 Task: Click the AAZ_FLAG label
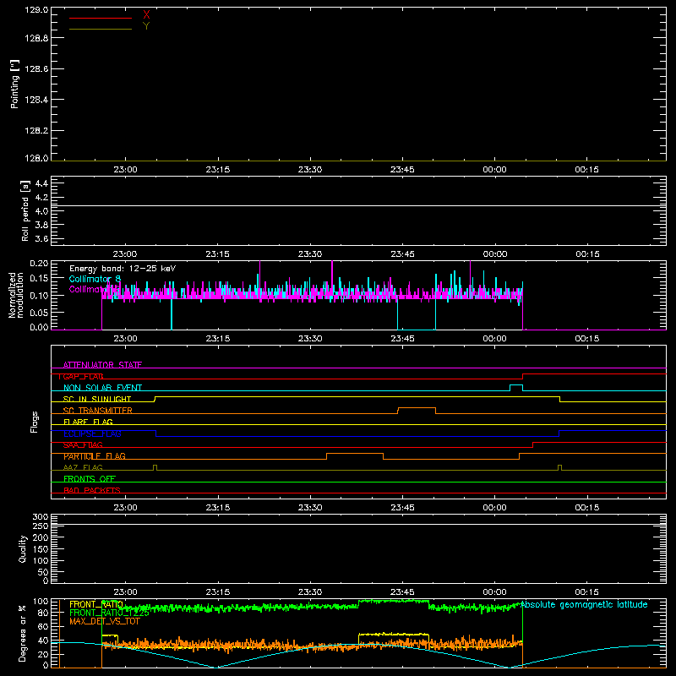pyautogui.click(x=83, y=467)
